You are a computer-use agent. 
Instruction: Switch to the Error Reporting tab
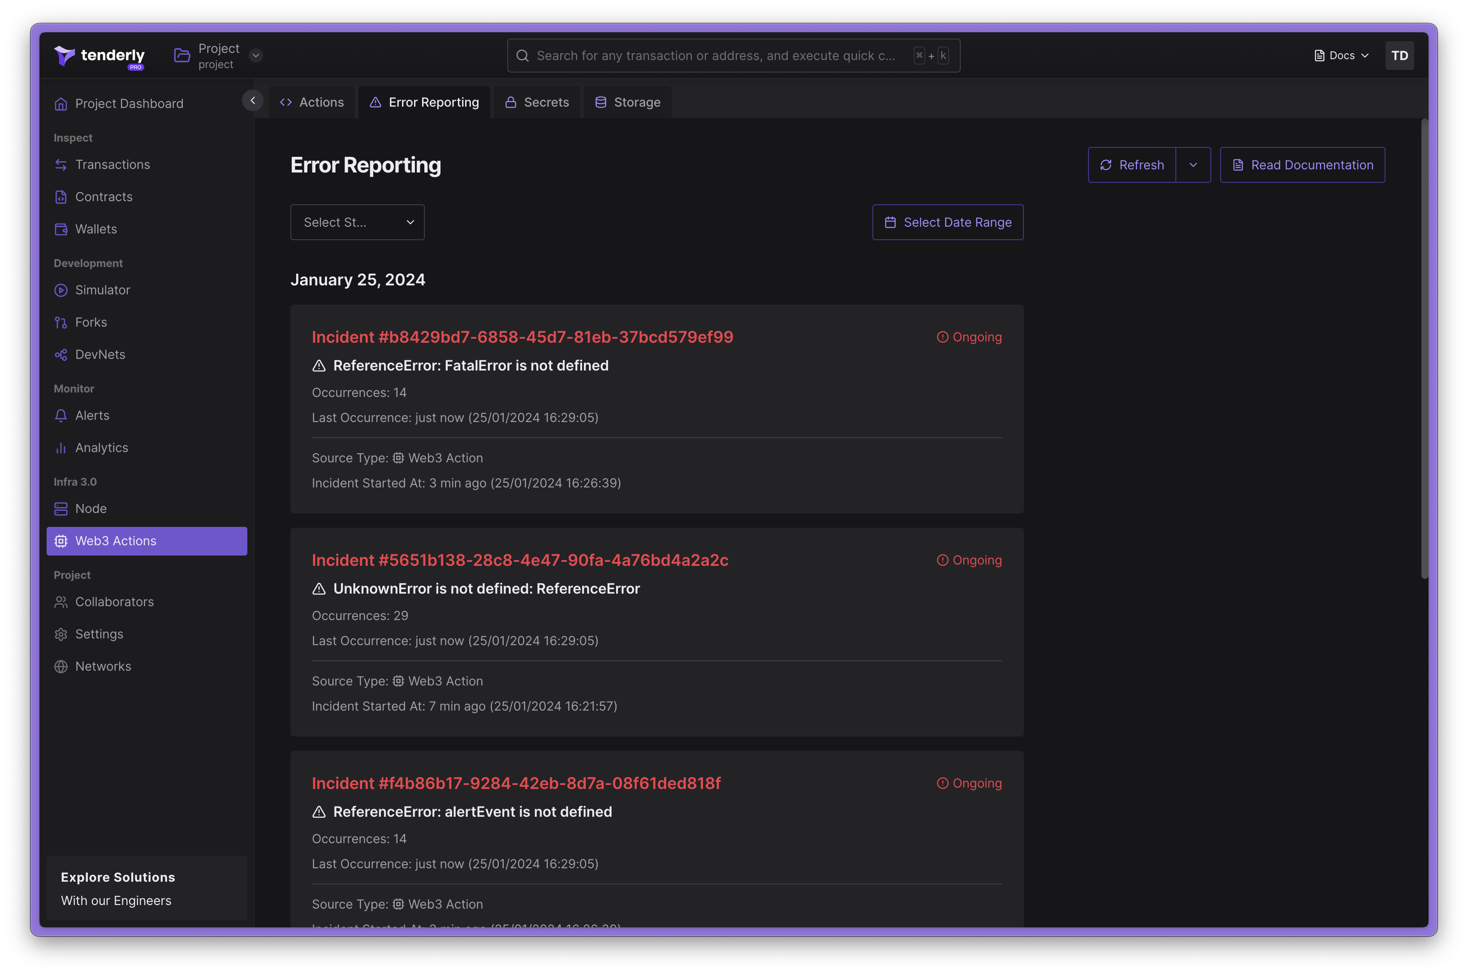click(x=424, y=103)
